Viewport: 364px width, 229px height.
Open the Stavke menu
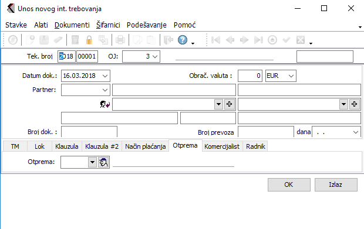16,25
